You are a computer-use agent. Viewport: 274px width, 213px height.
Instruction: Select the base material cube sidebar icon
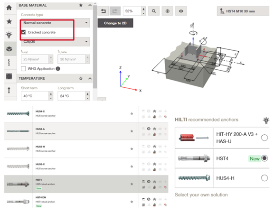[9, 49]
